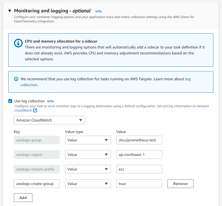222x206 pixels.
Task: Open Value type dropdown for awslogs-group
Action: [88, 140]
